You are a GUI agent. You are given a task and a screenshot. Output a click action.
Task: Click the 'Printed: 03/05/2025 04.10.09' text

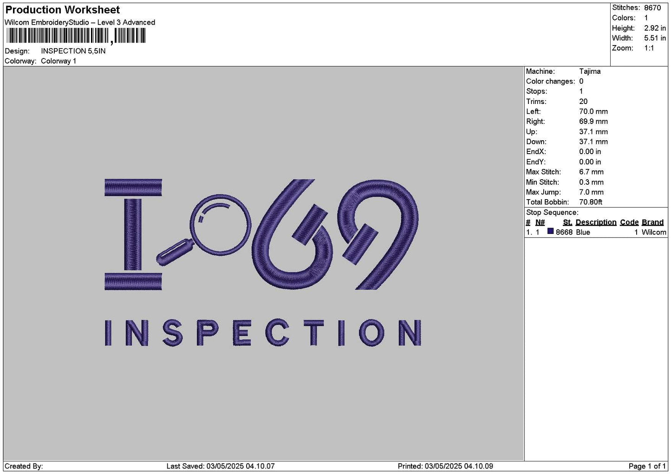pyautogui.click(x=445, y=466)
